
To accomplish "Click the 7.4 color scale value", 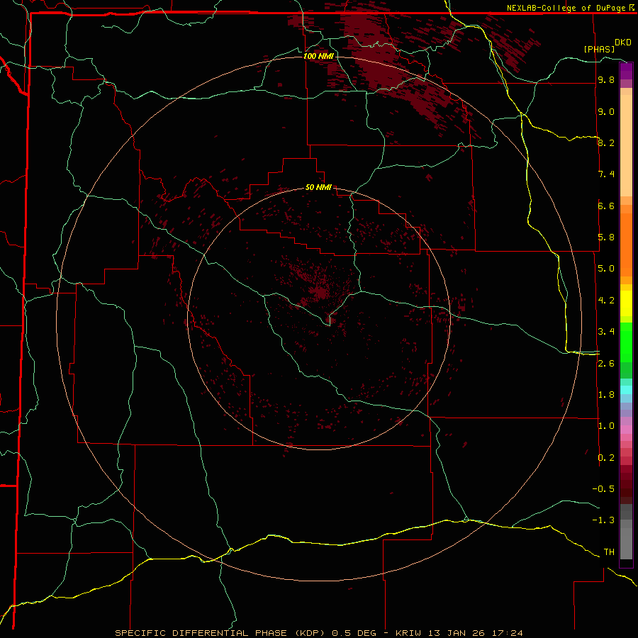I will [x=606, y=174].
